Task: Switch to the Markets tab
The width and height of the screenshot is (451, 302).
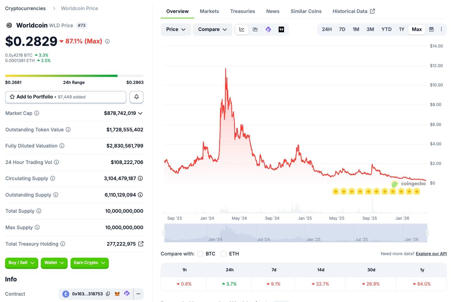Action: coord(209,11)
